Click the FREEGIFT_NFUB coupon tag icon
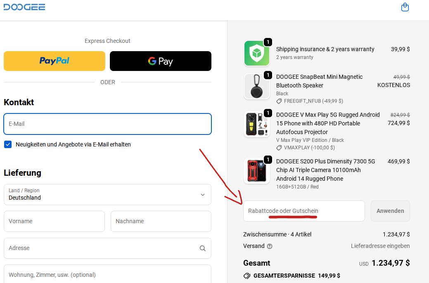This screenshot has height=283, width=429. (x=279, y=101)
